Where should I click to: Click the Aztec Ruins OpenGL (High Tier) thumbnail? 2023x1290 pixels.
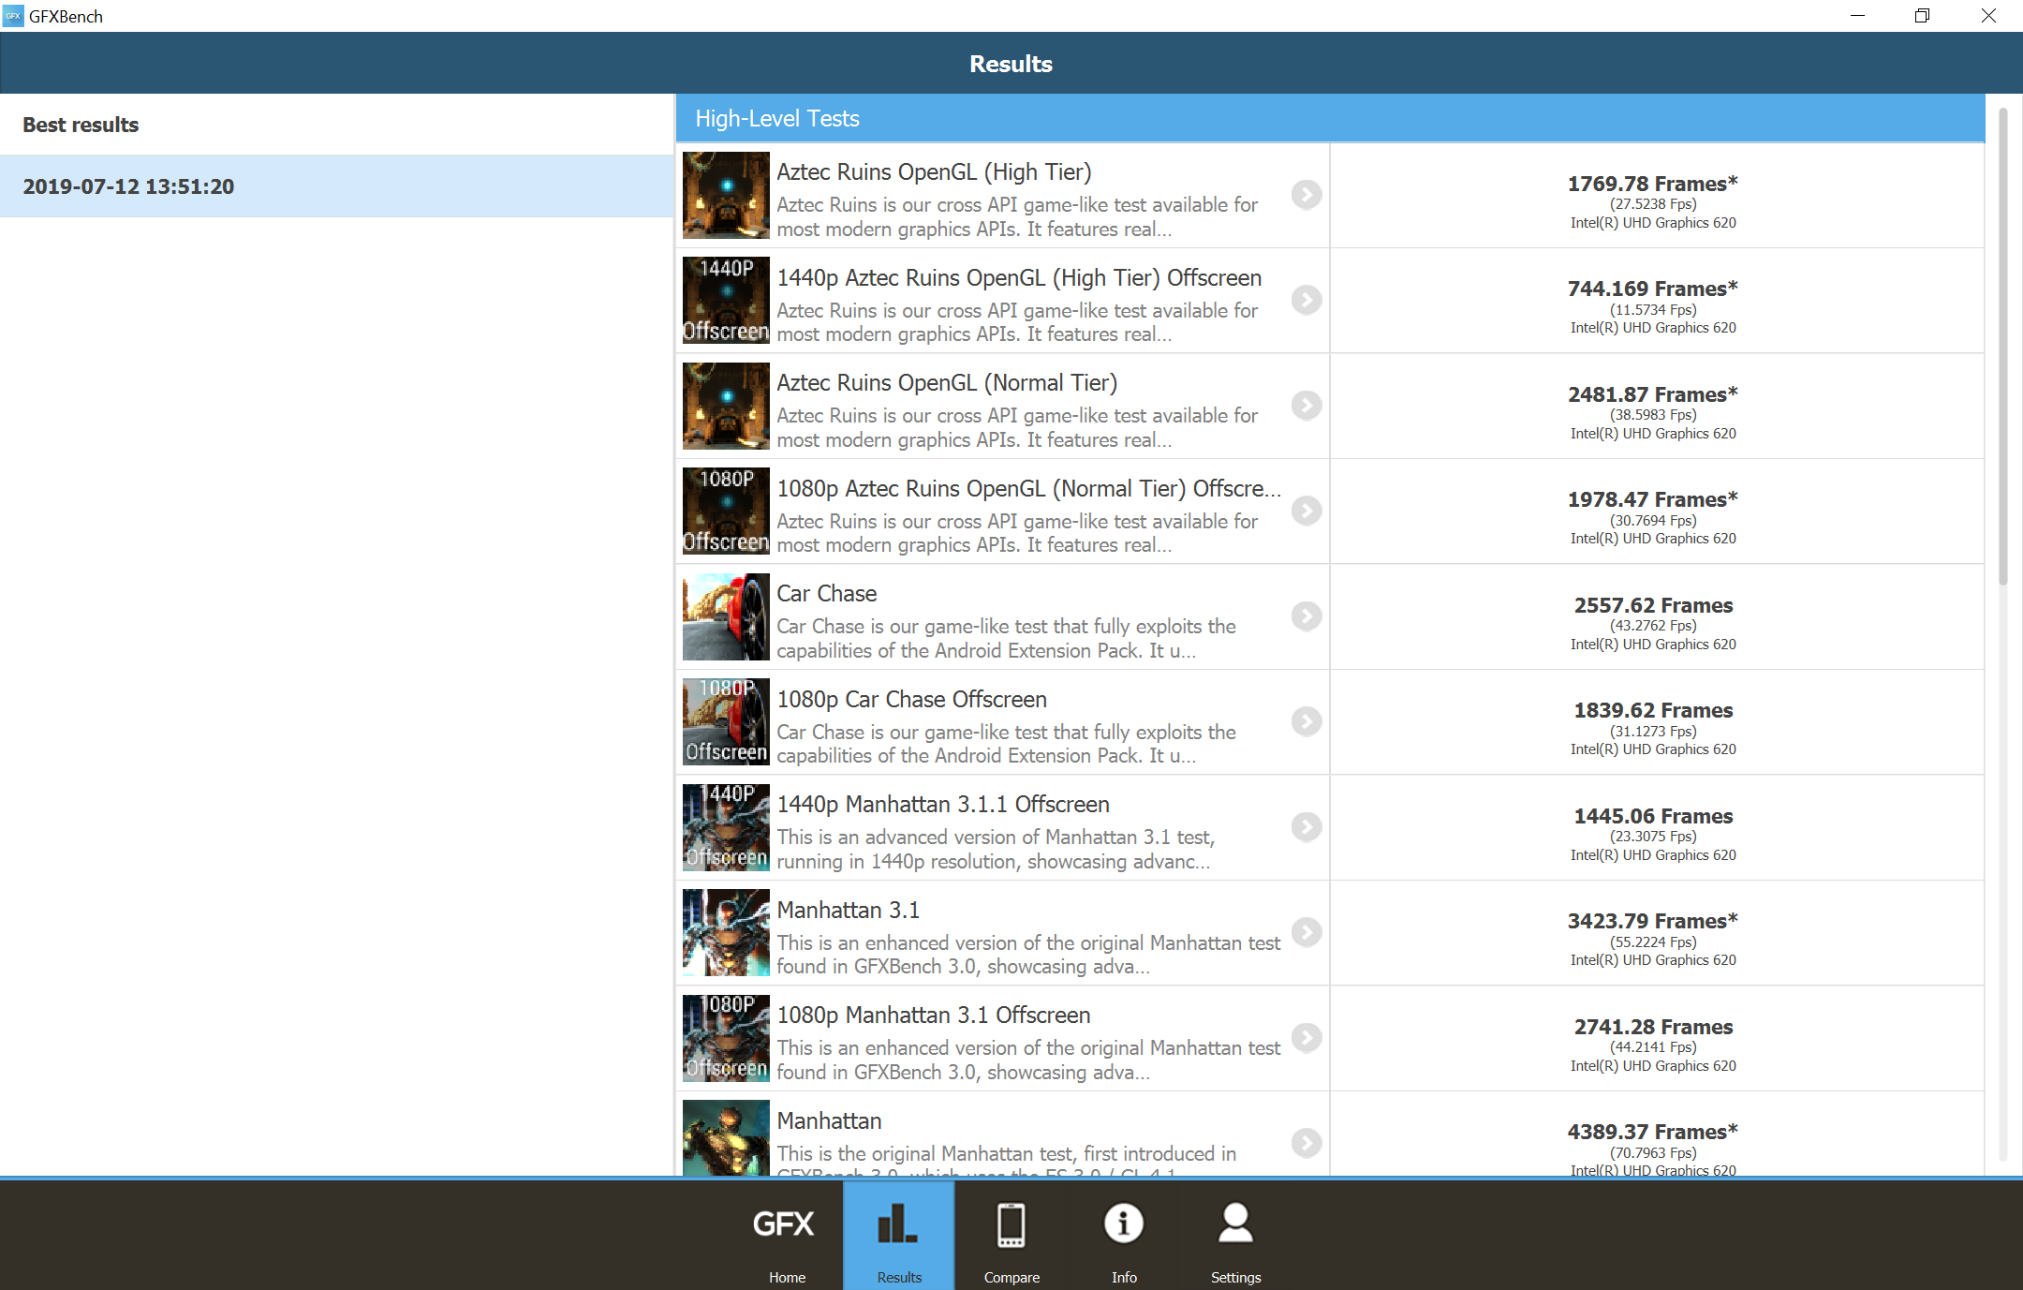click(726, 195)
